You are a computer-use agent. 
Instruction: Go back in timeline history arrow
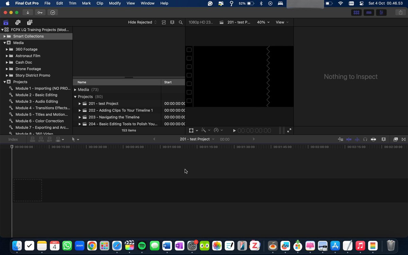click(154, 139)
